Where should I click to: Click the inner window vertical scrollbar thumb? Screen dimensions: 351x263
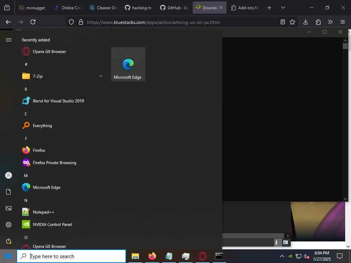pos(345,46)
